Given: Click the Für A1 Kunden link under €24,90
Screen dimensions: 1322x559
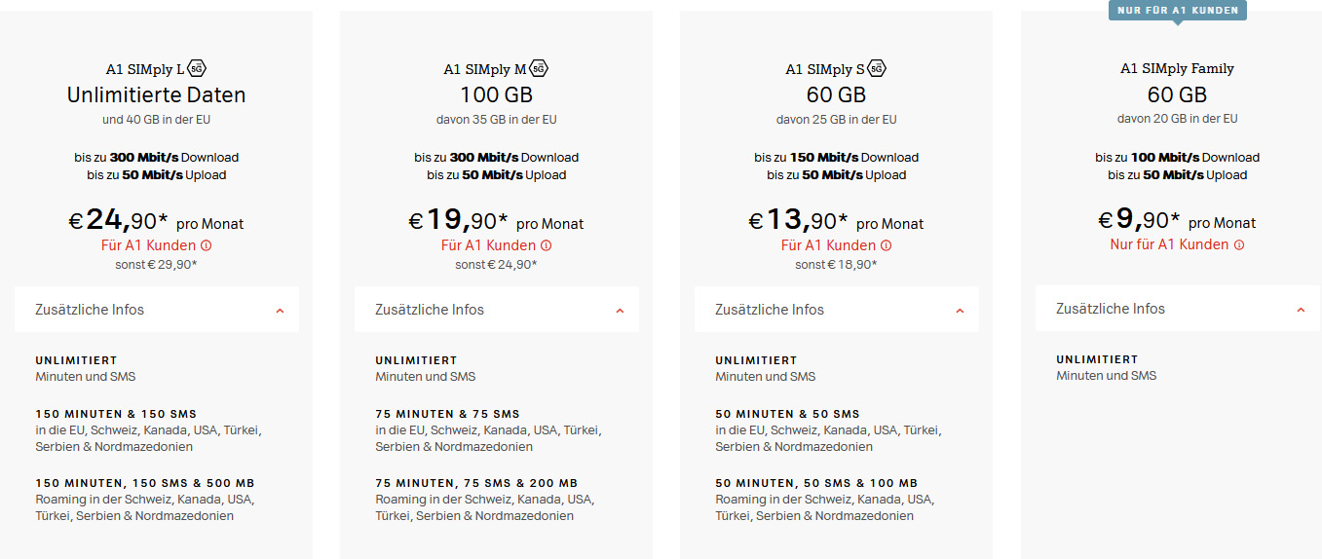Looking at the screenshot, I should [149, 245].
